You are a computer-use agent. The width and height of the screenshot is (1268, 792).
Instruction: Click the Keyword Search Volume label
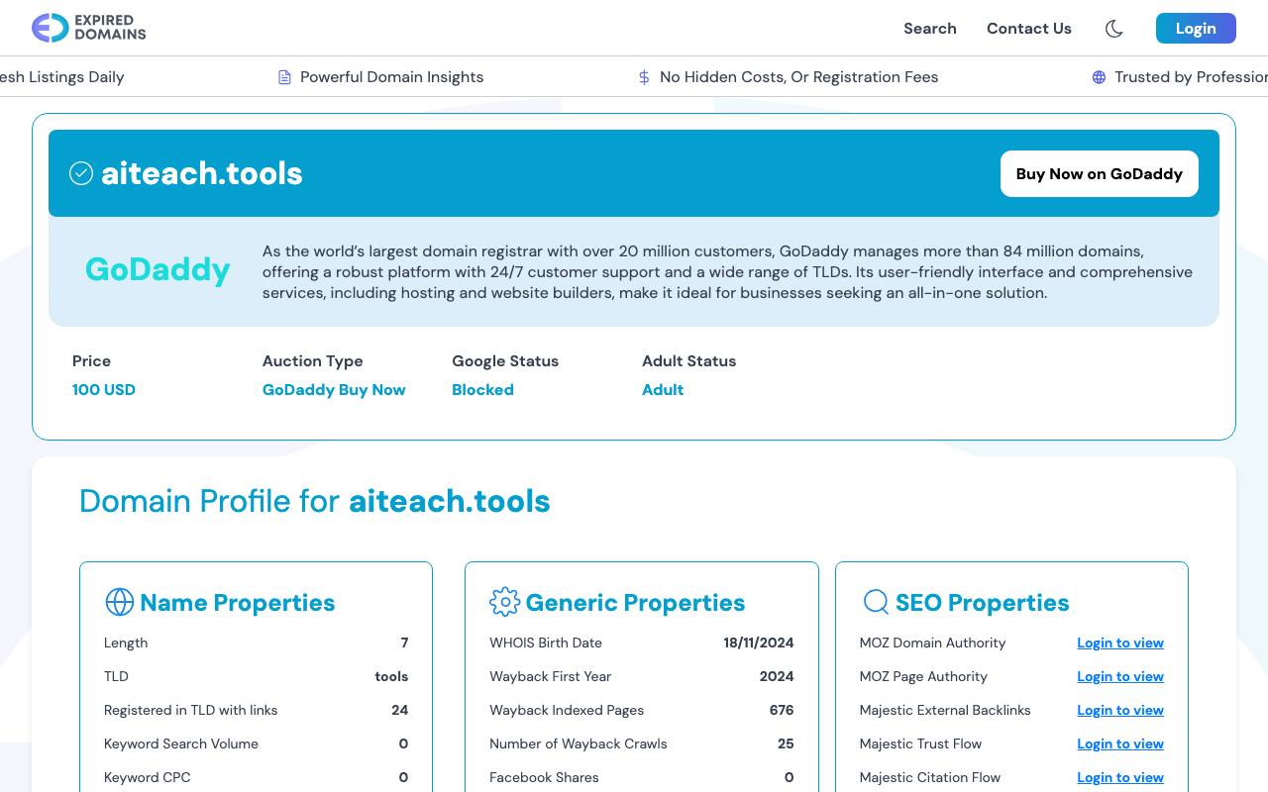(x=181, y=743)
